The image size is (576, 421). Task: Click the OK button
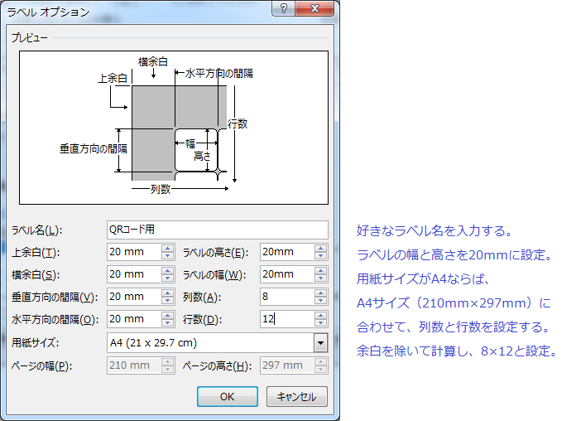point(228,397)
